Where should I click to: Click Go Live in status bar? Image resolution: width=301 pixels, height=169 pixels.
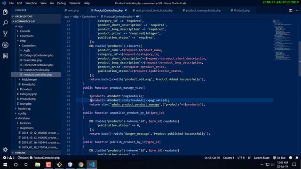279,158
